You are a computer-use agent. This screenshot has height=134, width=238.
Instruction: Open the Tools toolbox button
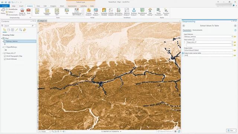[29, 11]
